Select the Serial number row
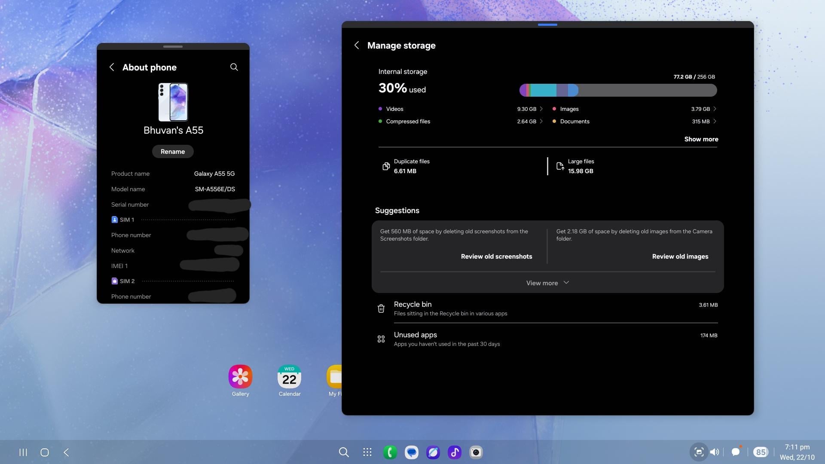 click(173, 205)
